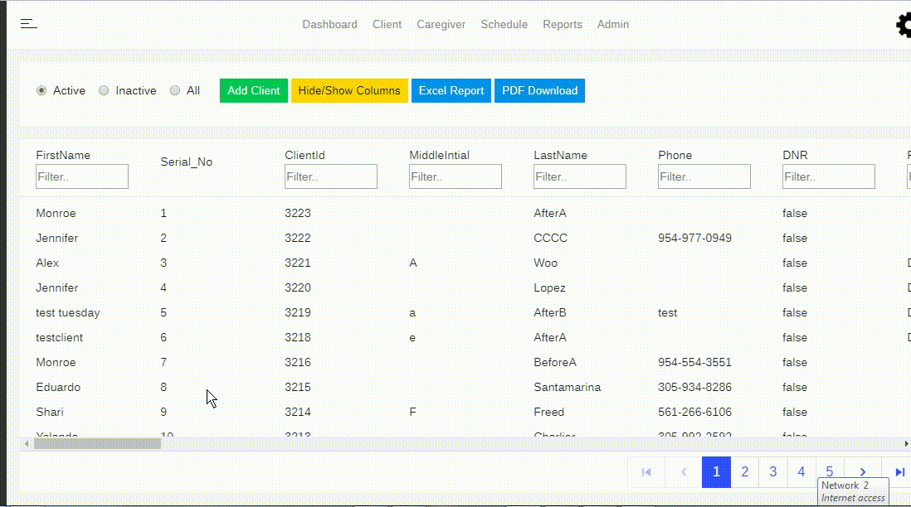Screen dimensions: 911x507
Task: Click the Add Client button
Action: [253, 90]
